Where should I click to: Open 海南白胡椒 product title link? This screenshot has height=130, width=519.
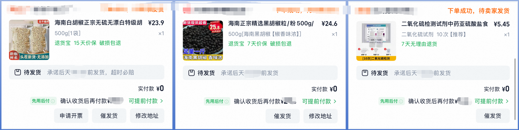tap(98, 23)
